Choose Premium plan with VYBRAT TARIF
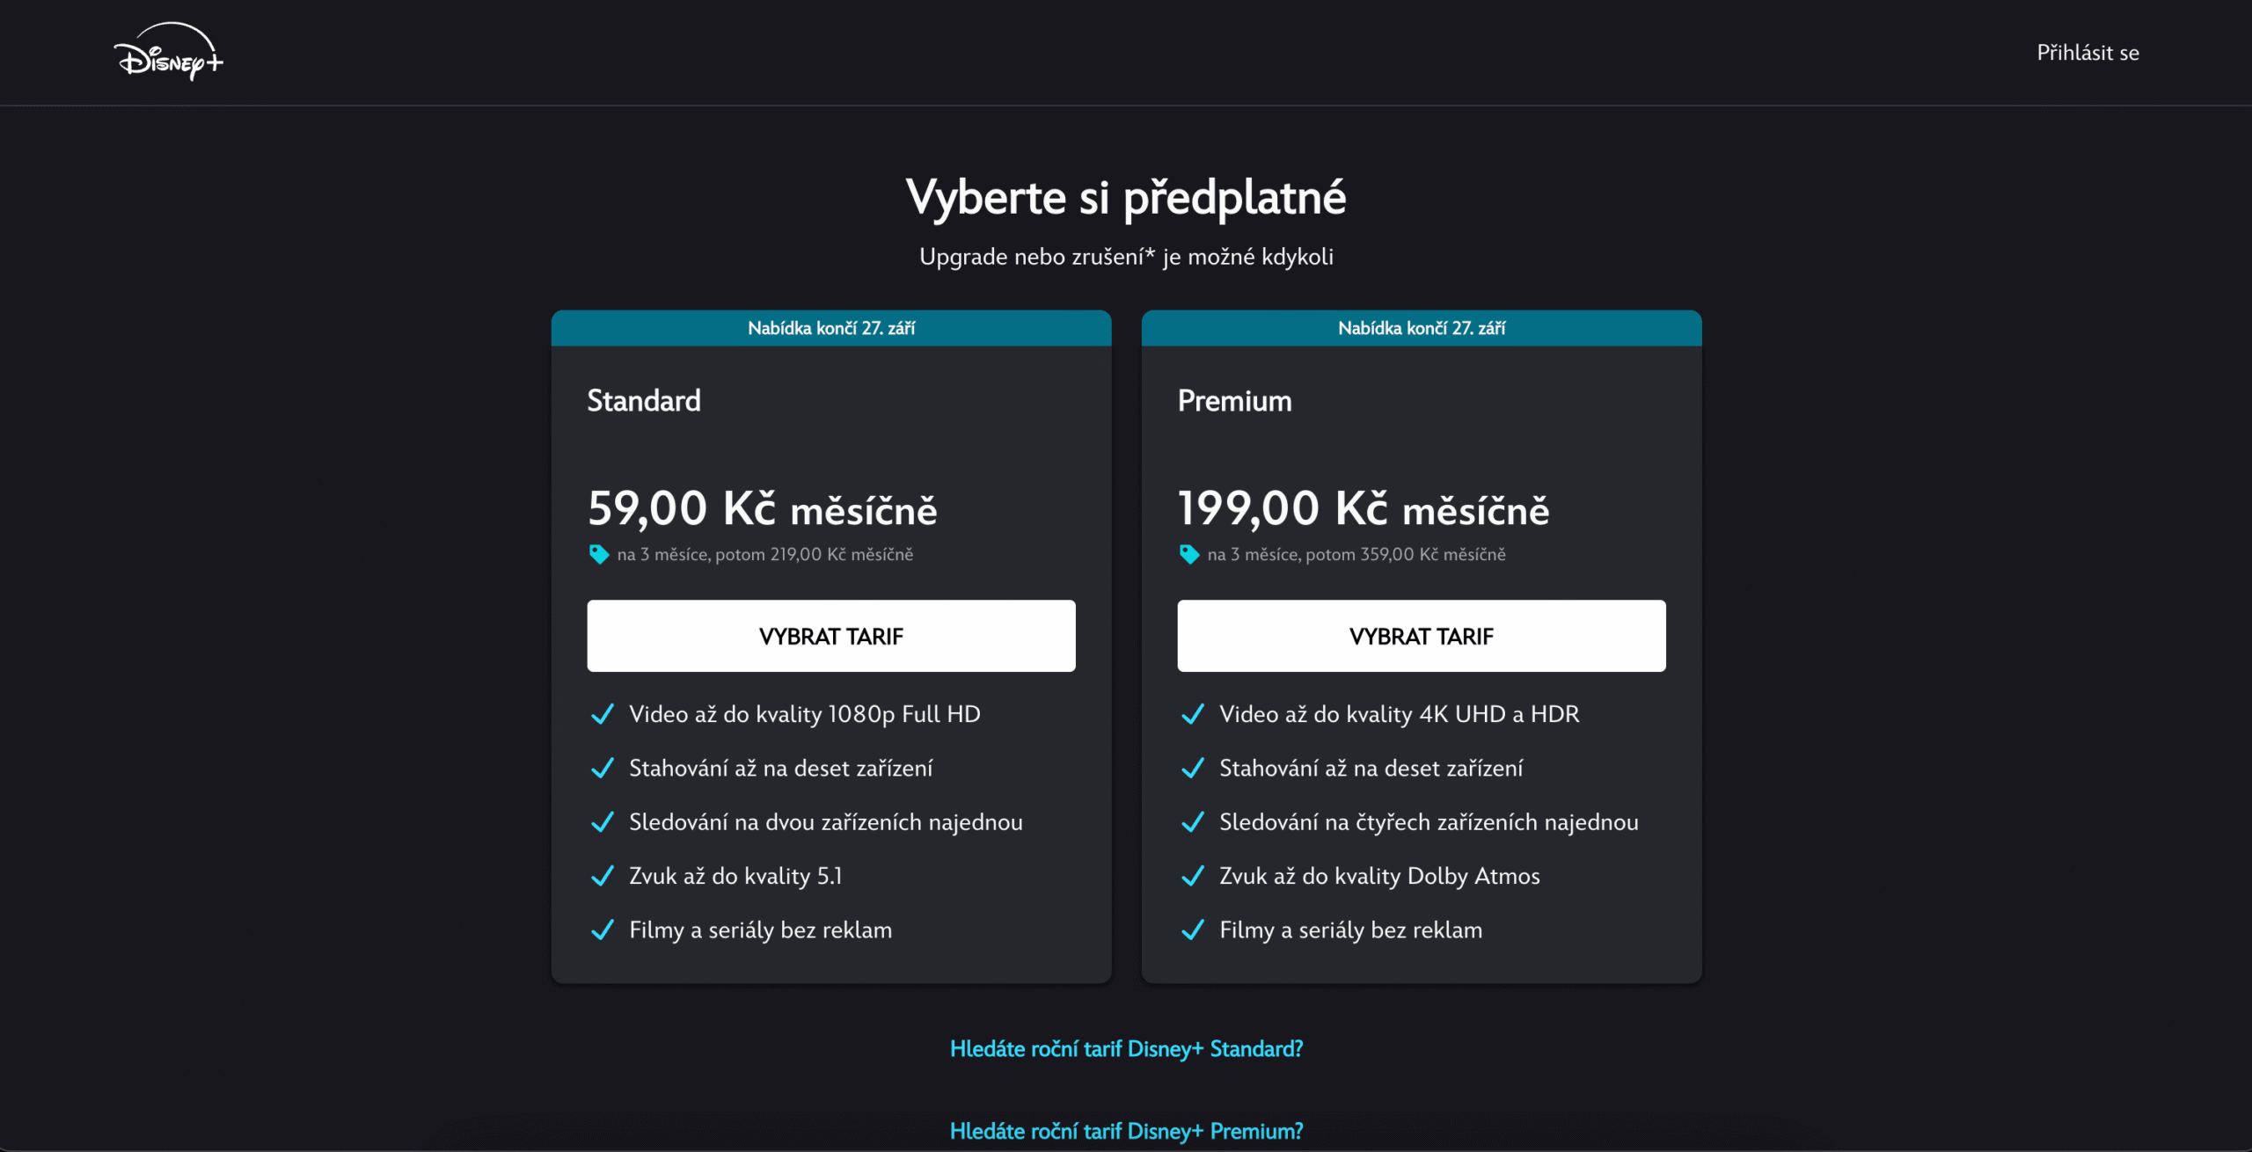The width and height of the screenshot is (2252, 1152). click(x=1422, y=636)
